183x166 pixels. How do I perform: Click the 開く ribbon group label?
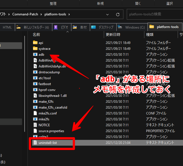click(x=138, y=3)
